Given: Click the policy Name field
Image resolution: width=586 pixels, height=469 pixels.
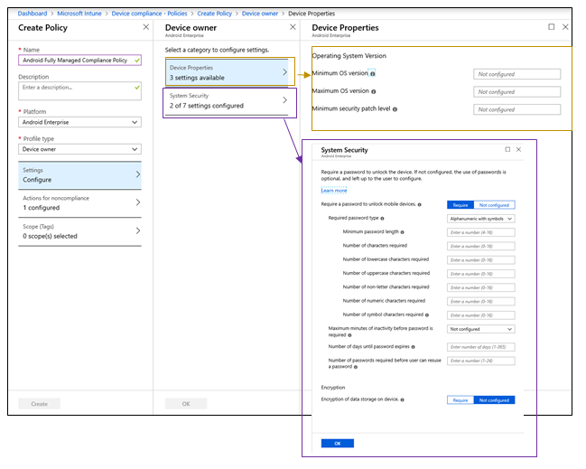Looking at the screenshot, I should pyautogui.click(x=79, y=61).
